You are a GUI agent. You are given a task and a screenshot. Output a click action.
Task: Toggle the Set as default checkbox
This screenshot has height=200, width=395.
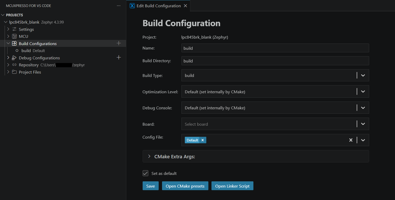pyautogui.click(x=145, y=173)
